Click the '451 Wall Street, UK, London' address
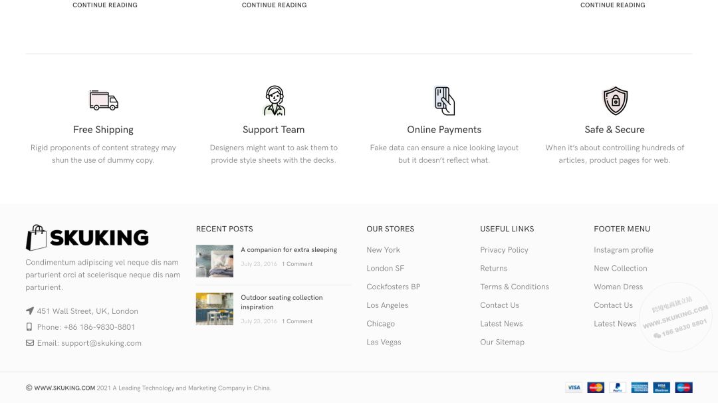 (88, 311)
